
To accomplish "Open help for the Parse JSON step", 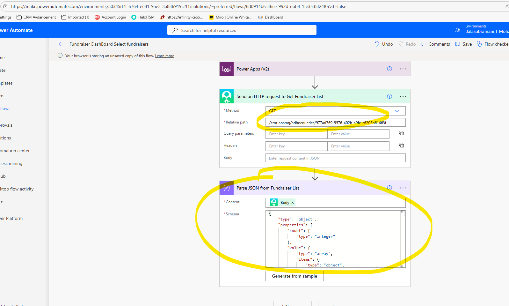I will pos(389,188).
